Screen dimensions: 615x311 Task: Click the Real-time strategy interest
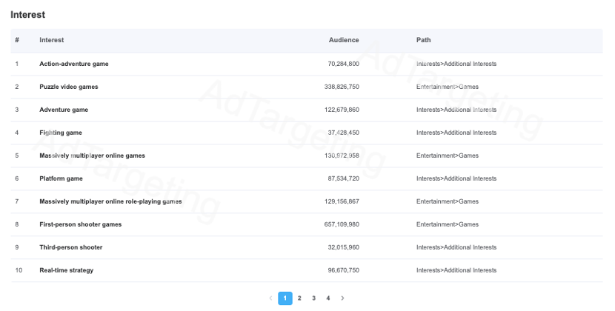[x=66, y=270]
